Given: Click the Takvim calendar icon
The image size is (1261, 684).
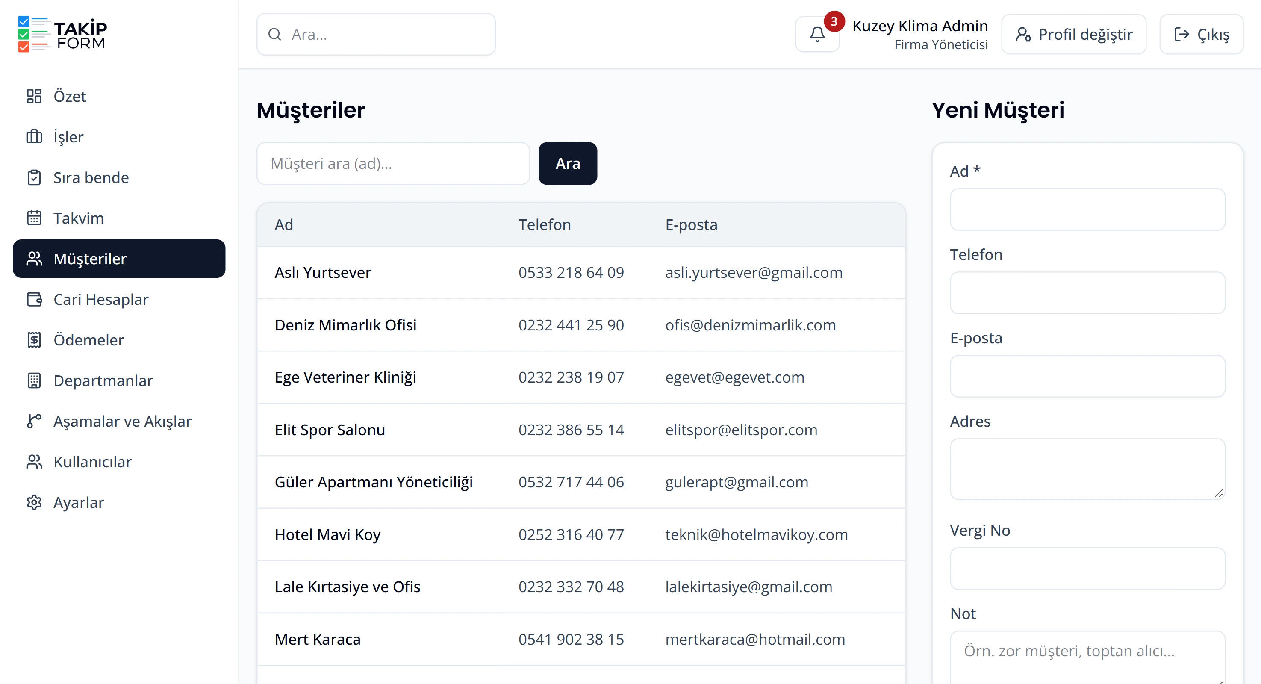Looking at the screenshot, I should [x=34, y=218].
